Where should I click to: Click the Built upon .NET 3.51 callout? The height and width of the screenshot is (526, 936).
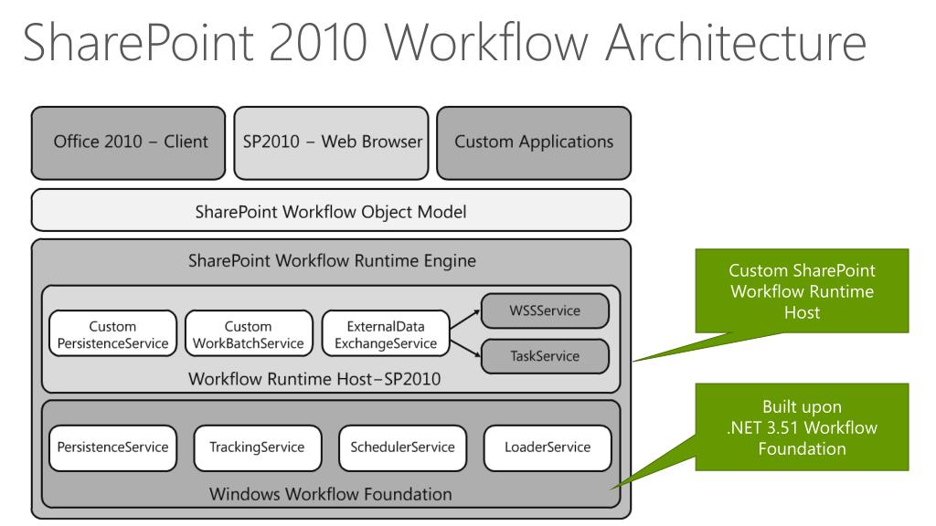(x=802, y=427)
